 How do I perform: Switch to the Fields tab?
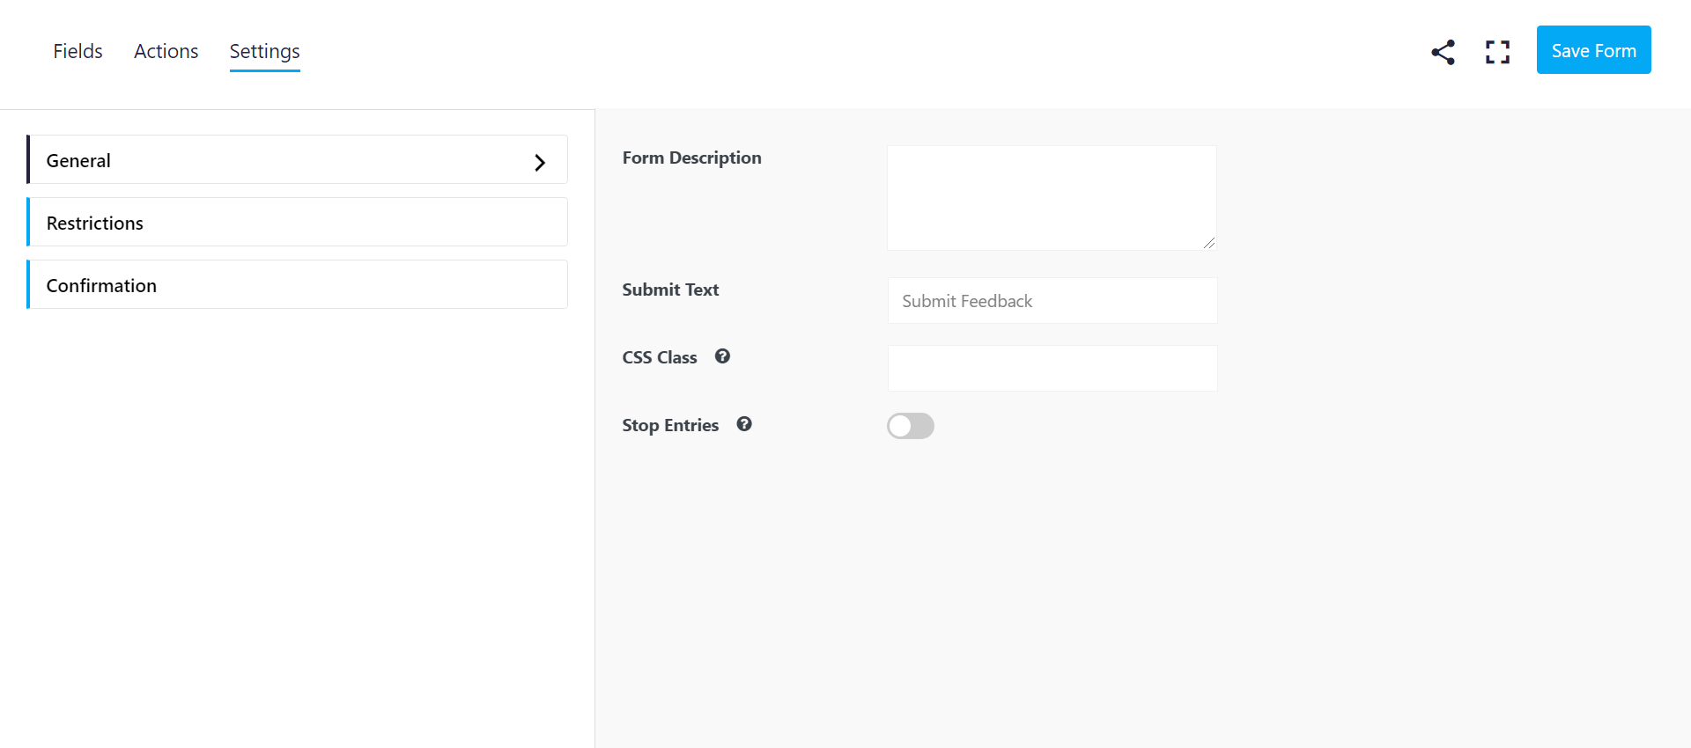78,51
